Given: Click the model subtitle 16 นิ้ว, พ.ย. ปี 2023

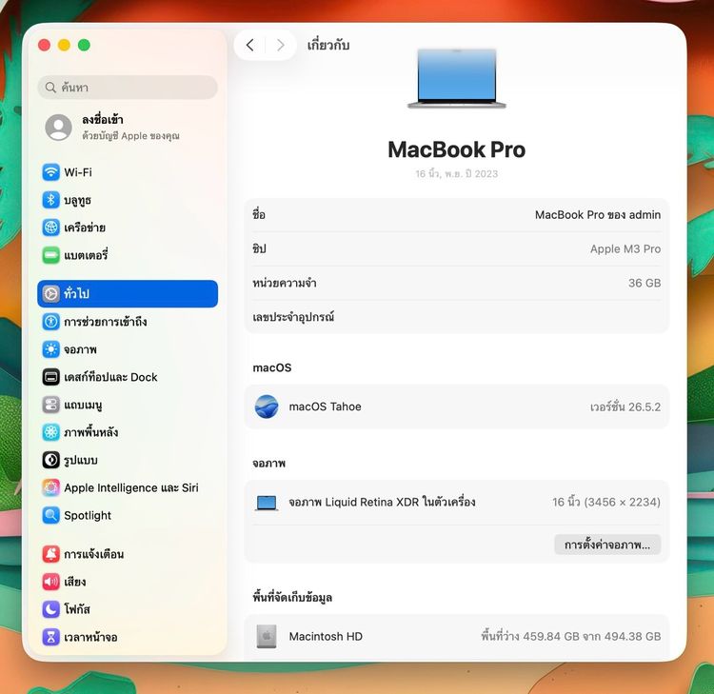Looking at the screenshot, I should click(456, 174).
